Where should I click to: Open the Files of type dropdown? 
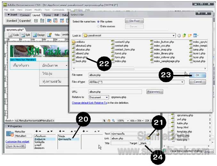pos(182,82)
